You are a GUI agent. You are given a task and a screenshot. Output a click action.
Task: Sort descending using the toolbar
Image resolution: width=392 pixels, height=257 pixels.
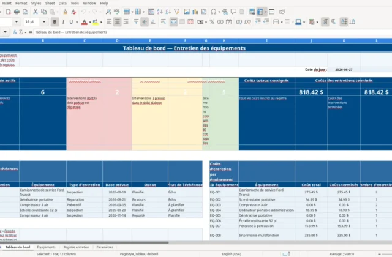coord(168,12)
